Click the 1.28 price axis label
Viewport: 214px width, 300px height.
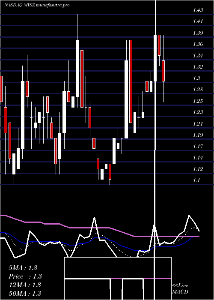pyautogui.click(x=198, y=90)
